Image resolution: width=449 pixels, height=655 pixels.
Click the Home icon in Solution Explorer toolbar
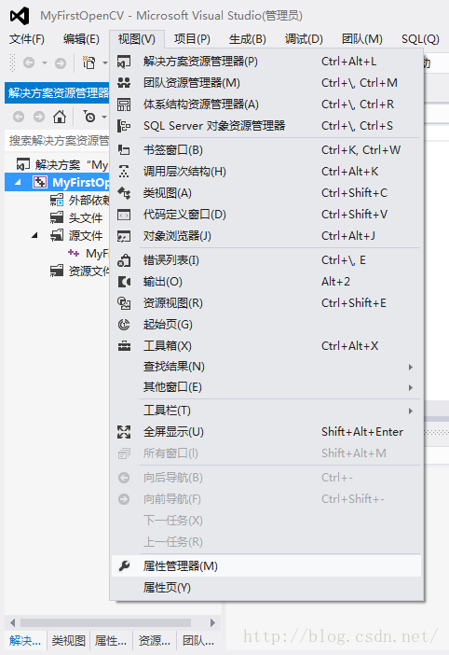[60, 117]
